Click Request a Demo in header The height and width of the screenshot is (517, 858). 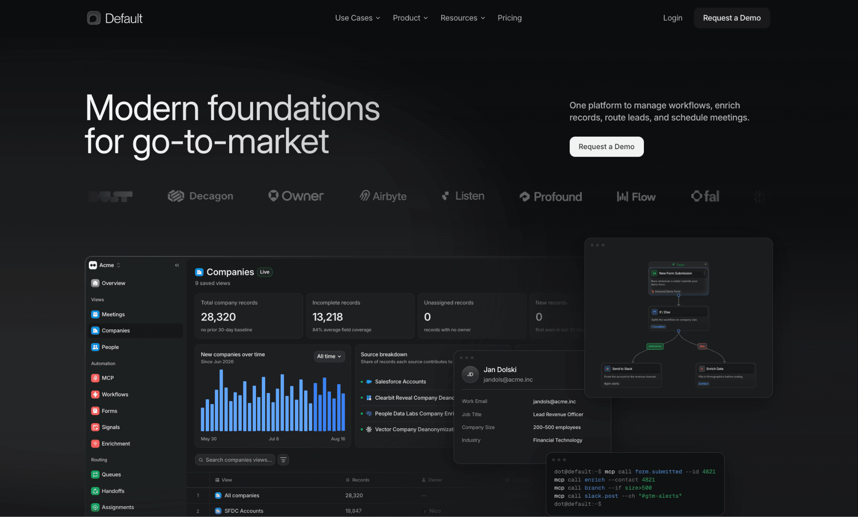(732, 18)
